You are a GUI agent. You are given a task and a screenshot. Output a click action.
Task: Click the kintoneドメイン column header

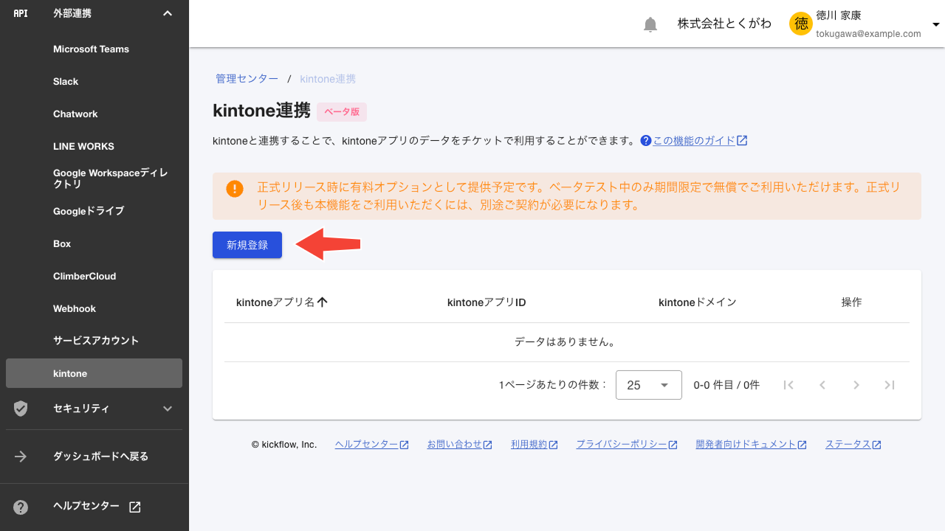tap(698, 302)
